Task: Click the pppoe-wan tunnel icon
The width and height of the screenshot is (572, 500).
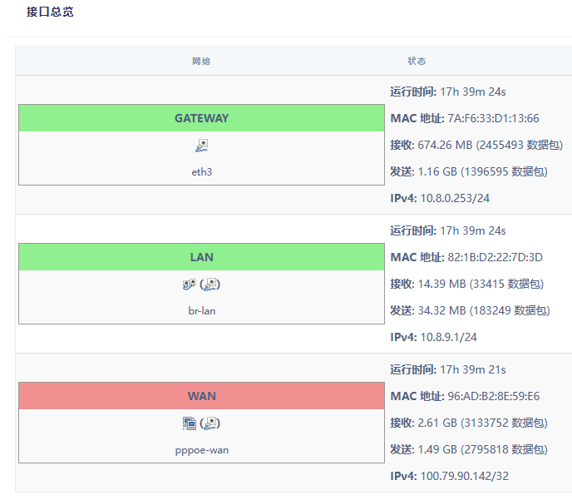Action: point(189,423)
